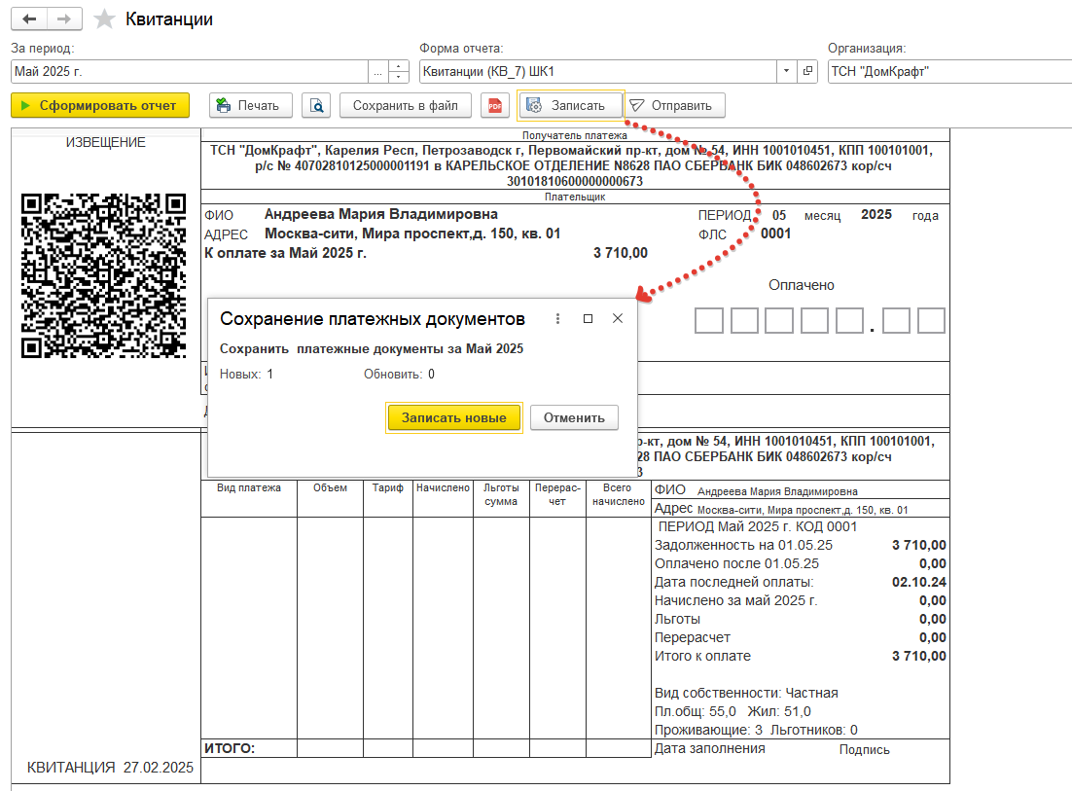Click the За период field showing Май 2025 г.
The image size is (1072, 791).
[x=190, y=71]
